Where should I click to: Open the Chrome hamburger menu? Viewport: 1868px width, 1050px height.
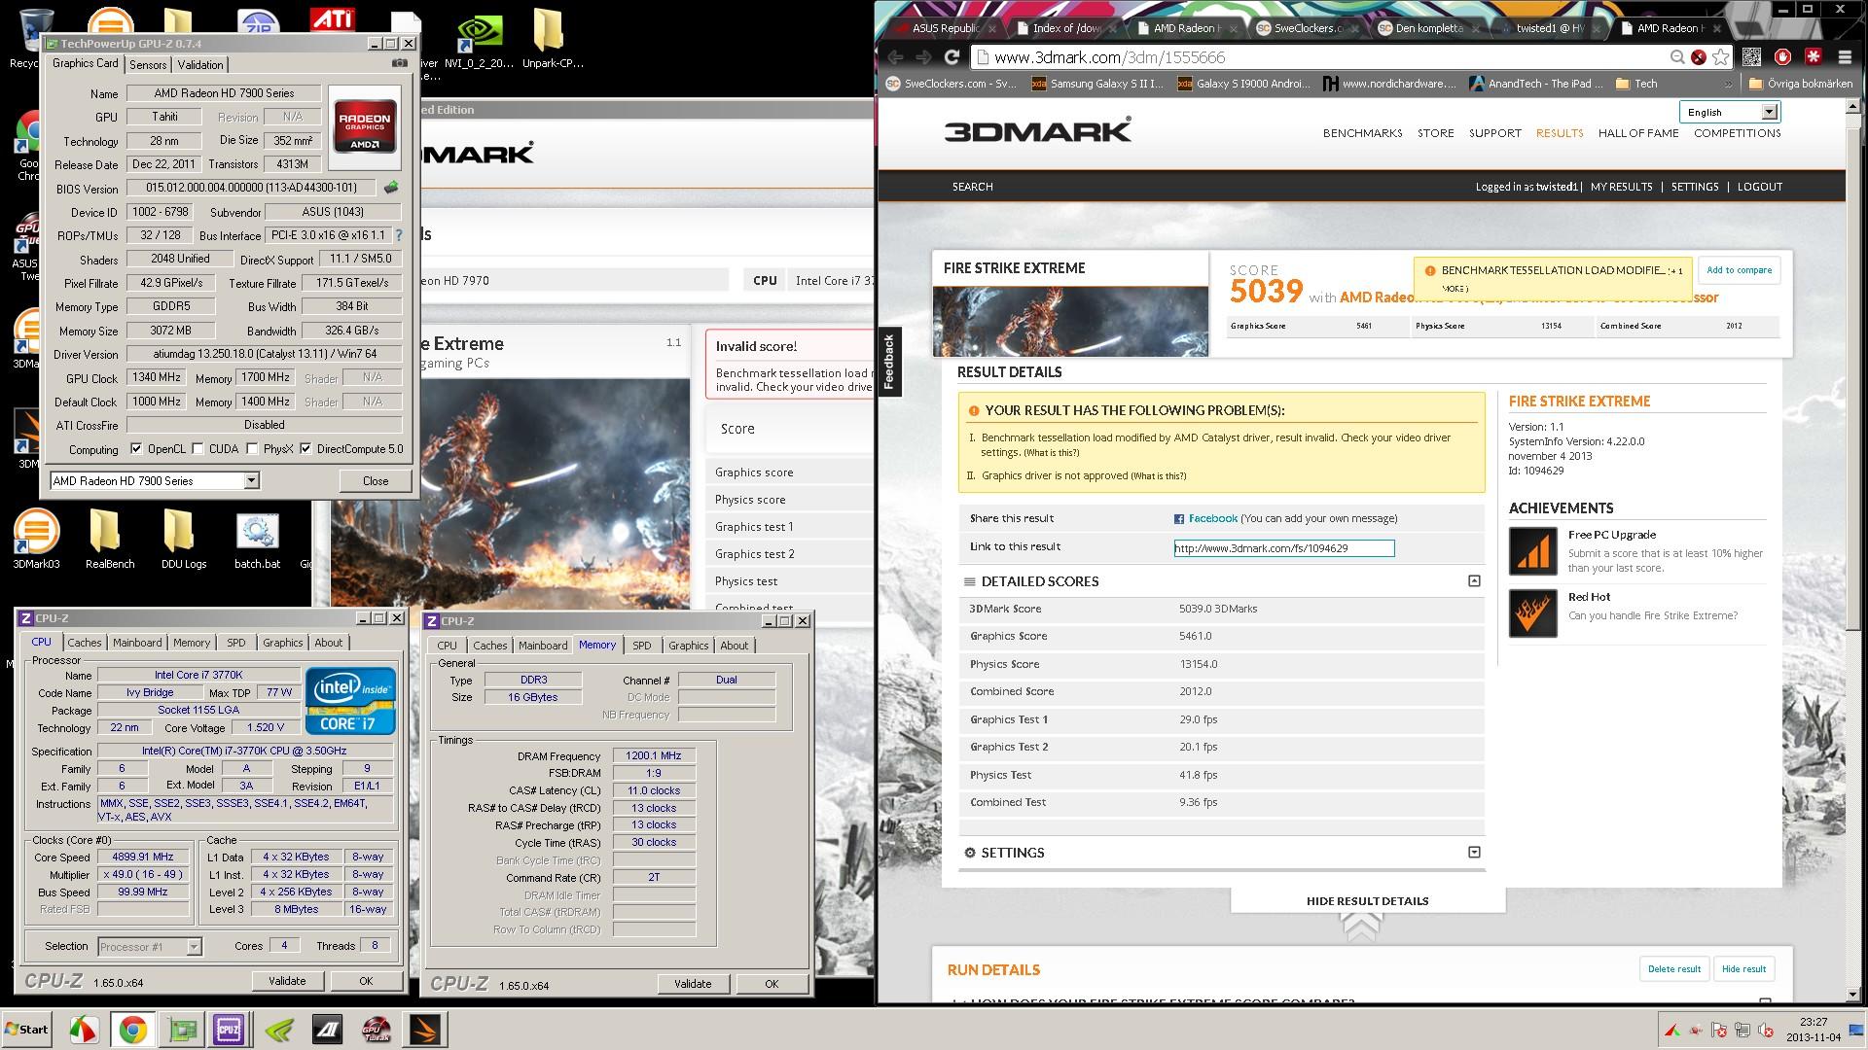[1845, 57]
